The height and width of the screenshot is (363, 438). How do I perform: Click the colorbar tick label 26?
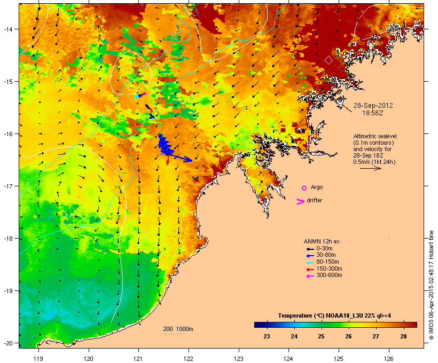point(348,336)
